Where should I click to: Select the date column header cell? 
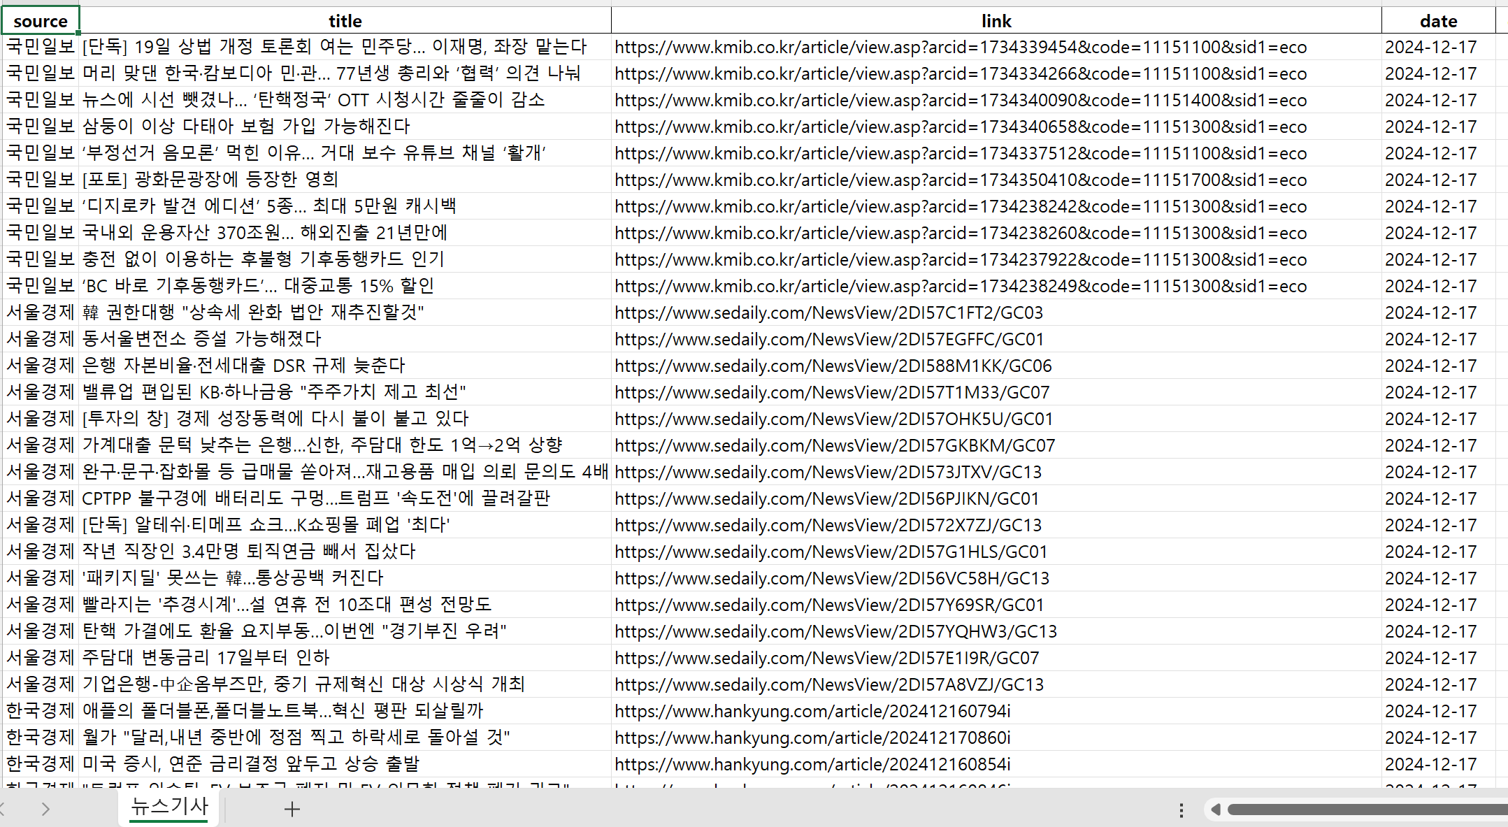point(1438,21)
